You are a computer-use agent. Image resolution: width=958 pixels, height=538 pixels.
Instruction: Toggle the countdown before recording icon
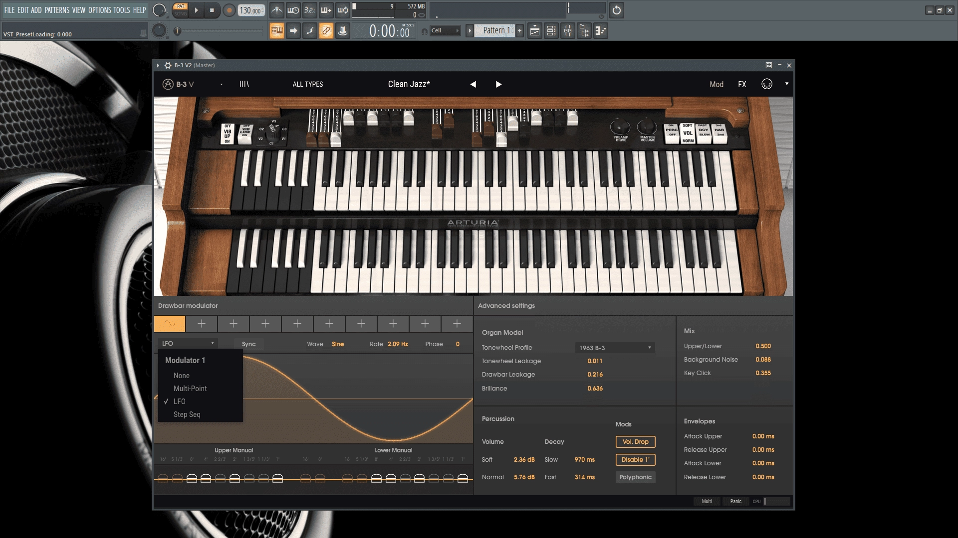coord(310,10)
